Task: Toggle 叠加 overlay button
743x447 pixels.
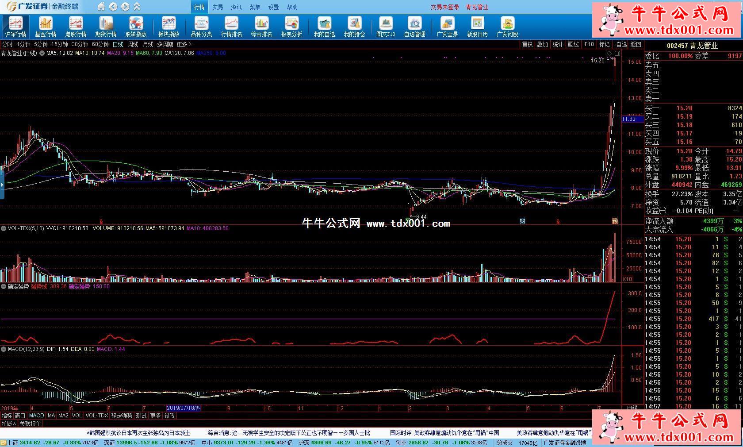Action: tap(542, 44)
